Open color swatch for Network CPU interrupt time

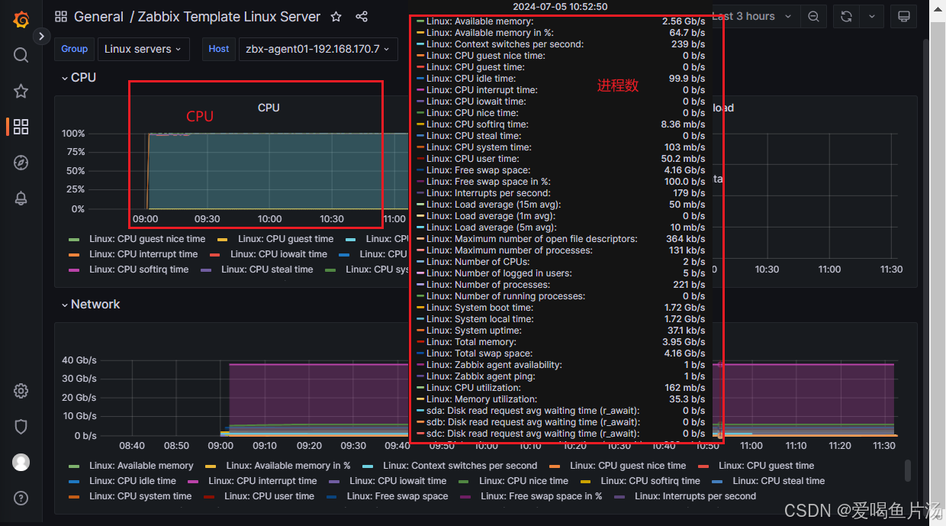193,481
